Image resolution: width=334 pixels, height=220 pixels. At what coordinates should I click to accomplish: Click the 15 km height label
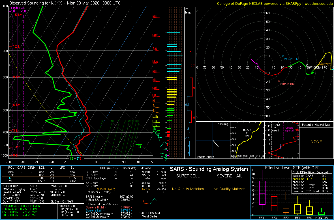[x=17, y=15]
